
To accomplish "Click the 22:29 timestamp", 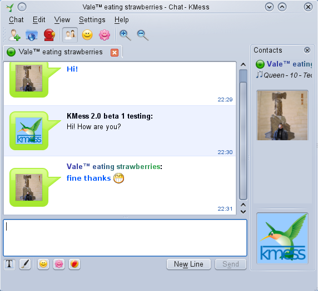I will [x=225, y=99].
